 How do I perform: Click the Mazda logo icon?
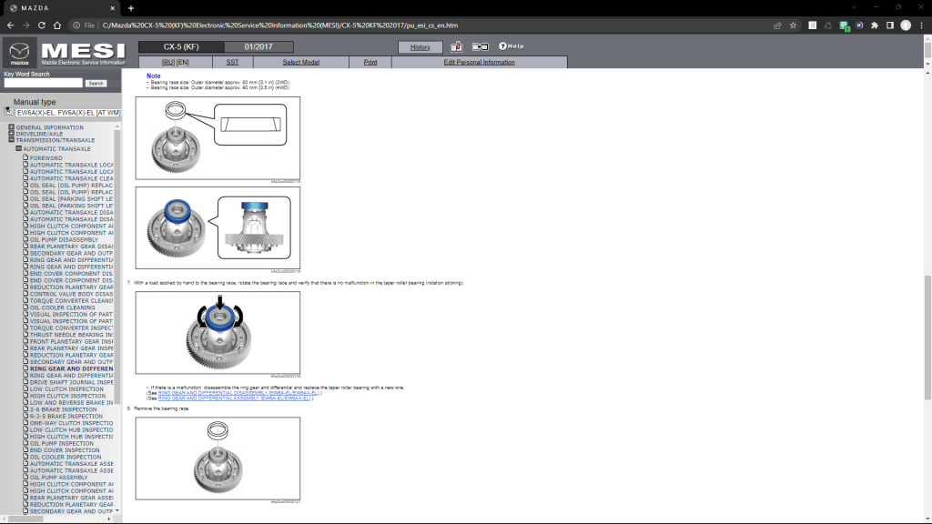[x=20, y=52]
